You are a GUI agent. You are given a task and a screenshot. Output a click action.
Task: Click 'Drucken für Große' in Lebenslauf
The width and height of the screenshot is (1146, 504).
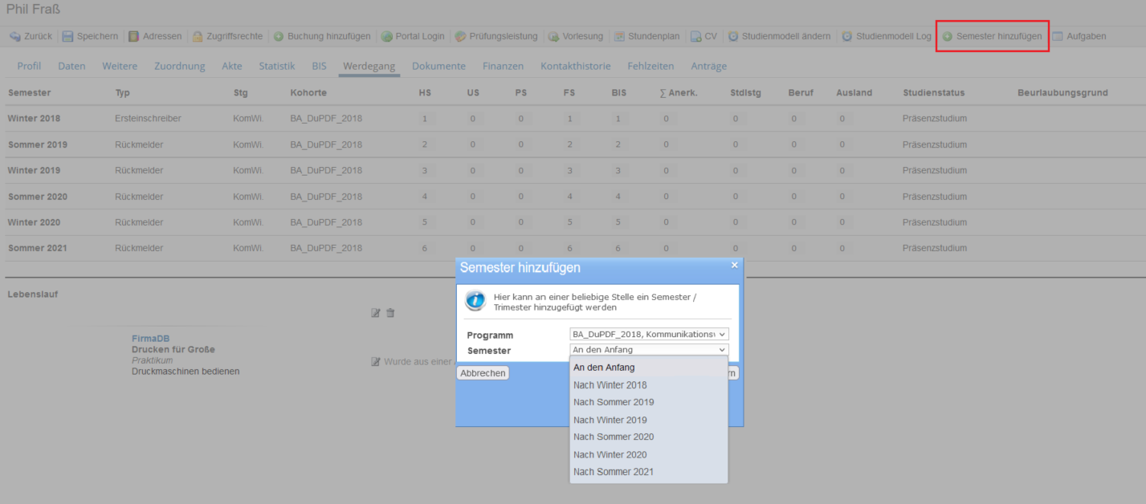tap(173, 350)
